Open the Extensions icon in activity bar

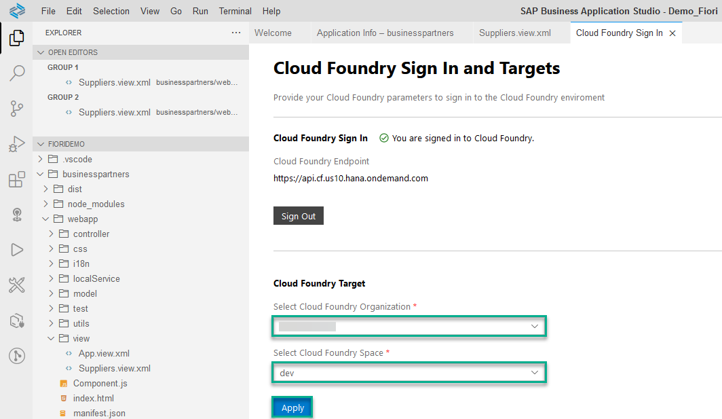16,179
